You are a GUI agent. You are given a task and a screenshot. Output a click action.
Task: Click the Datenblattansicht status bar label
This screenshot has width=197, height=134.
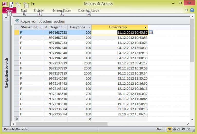tap(16, 129)
